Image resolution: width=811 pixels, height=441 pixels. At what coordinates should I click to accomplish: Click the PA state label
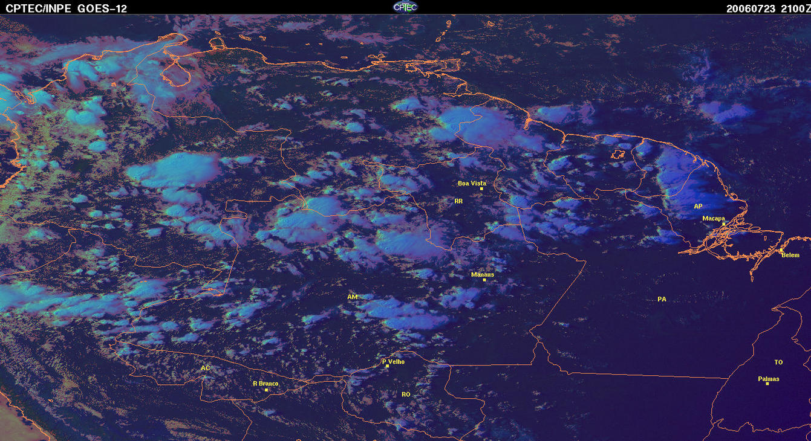(x=662, y=300)
